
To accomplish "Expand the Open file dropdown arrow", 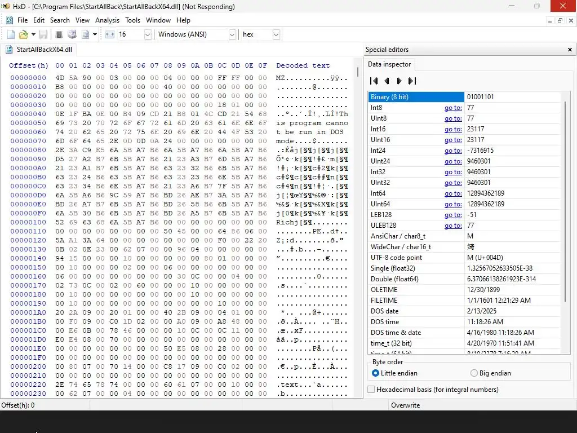I will click(33, 34).
